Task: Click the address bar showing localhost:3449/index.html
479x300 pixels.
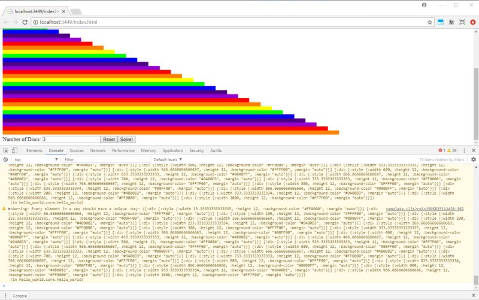Action: 232,22
